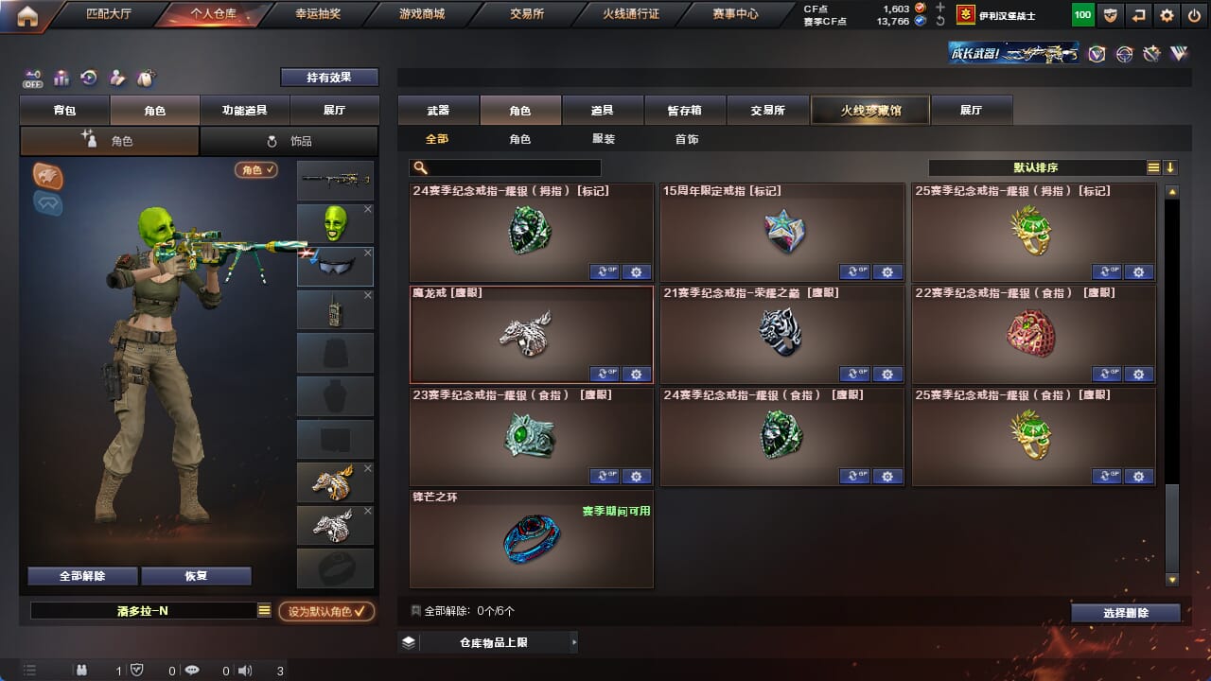Open the 默认排序 sort dropdown

(1037, 167)
